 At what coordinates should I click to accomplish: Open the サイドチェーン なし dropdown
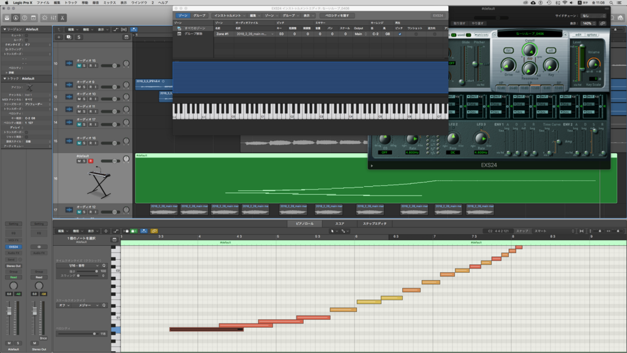tap(593, 15)
